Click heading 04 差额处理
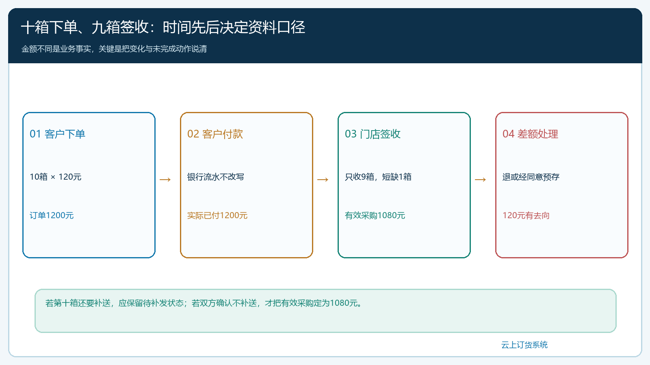Screen dimensions: 650x365 pyautogui.click(x=530, y=134)
